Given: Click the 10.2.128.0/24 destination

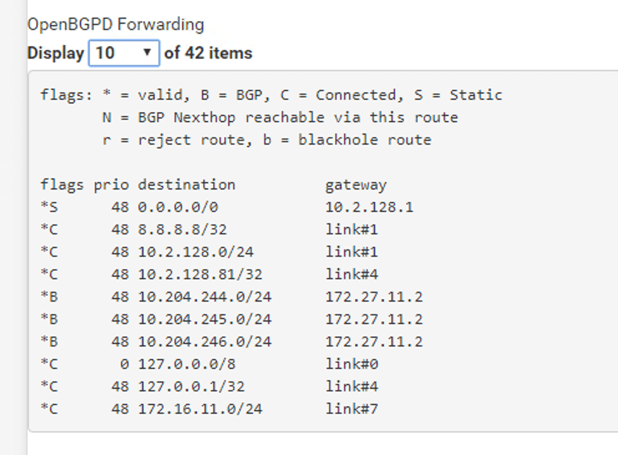Looking at the screenshot, I should pos(196,252).
